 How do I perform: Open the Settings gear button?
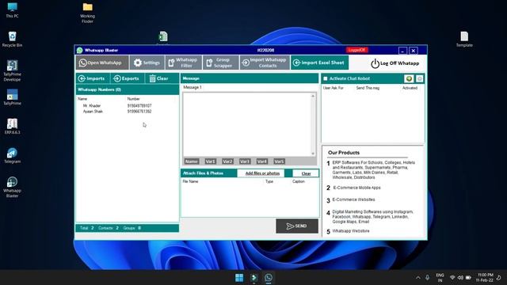(147, 63)
